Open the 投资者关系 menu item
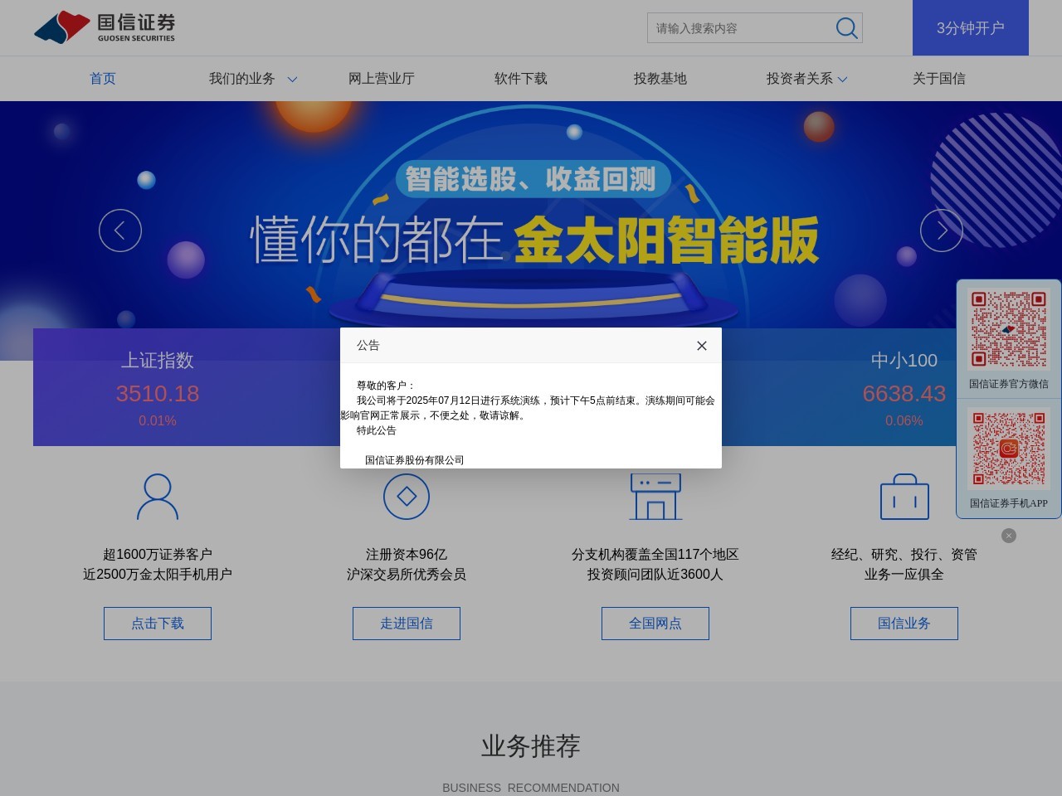 800,79
